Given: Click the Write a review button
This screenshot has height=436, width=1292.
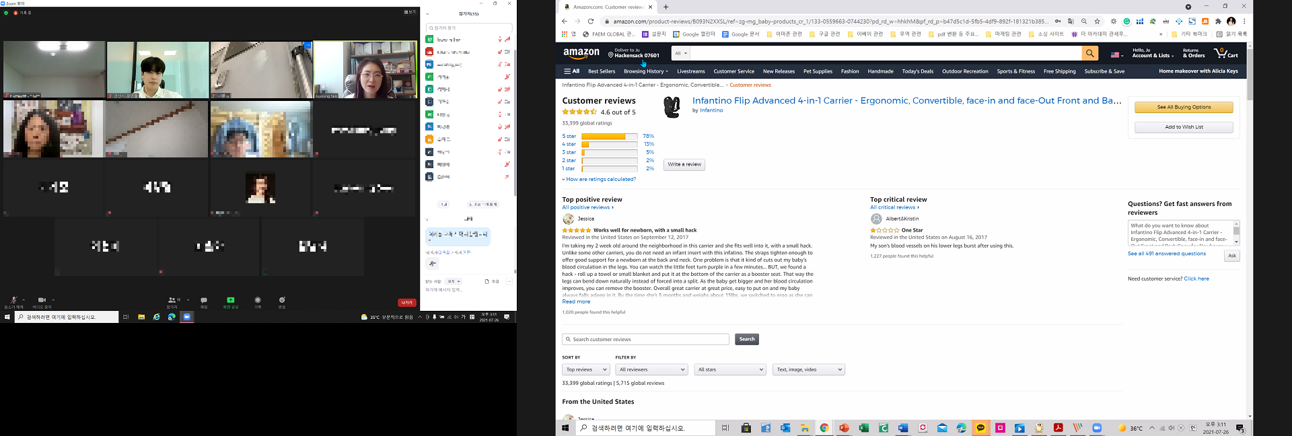Looking at the screenshot, I should [684, 164].
